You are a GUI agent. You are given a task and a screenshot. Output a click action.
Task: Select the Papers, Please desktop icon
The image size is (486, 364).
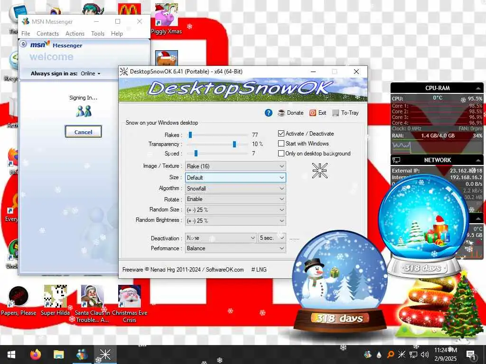(x=19, y=301)
